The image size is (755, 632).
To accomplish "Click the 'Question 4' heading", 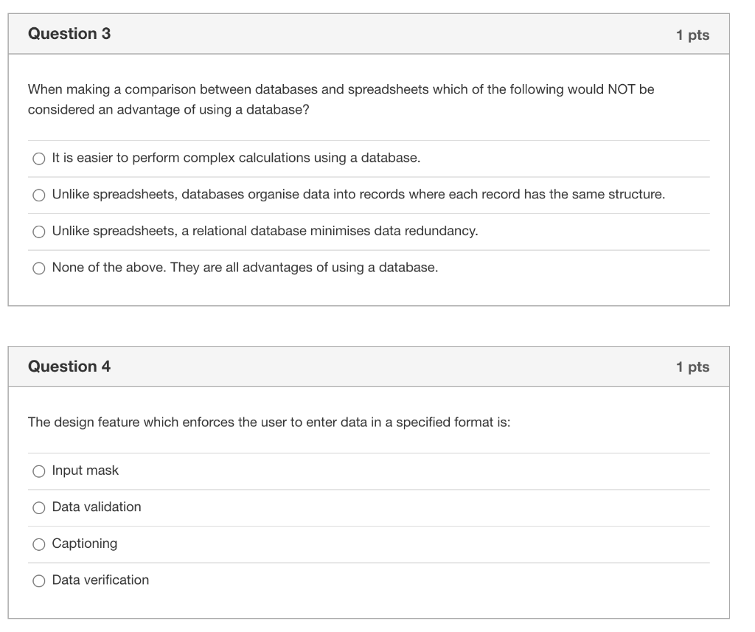I will tap(69, 367).
